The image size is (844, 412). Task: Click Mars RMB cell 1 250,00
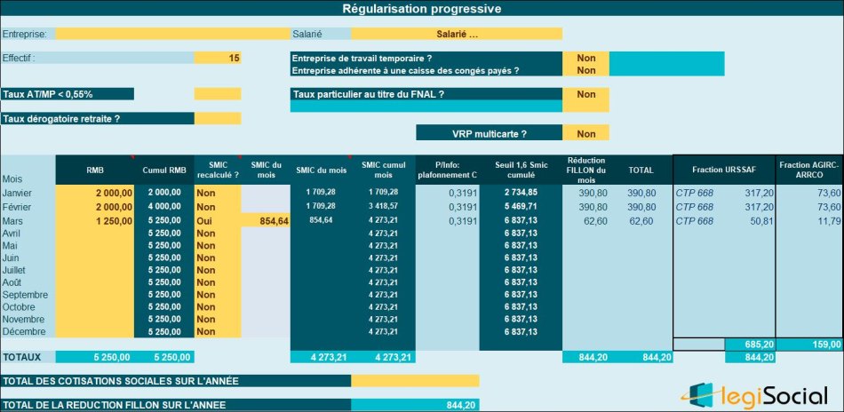click(x=95, y=221)
